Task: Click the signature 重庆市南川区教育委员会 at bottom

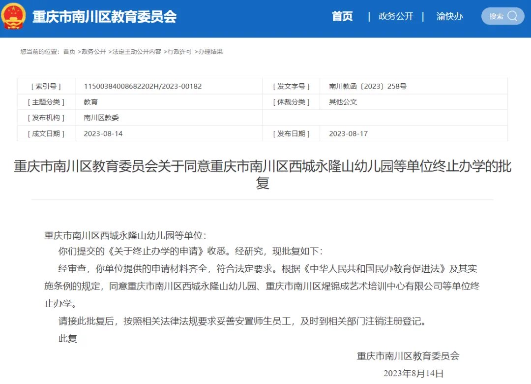Action: pyautogui.click(x=408, y=356)
